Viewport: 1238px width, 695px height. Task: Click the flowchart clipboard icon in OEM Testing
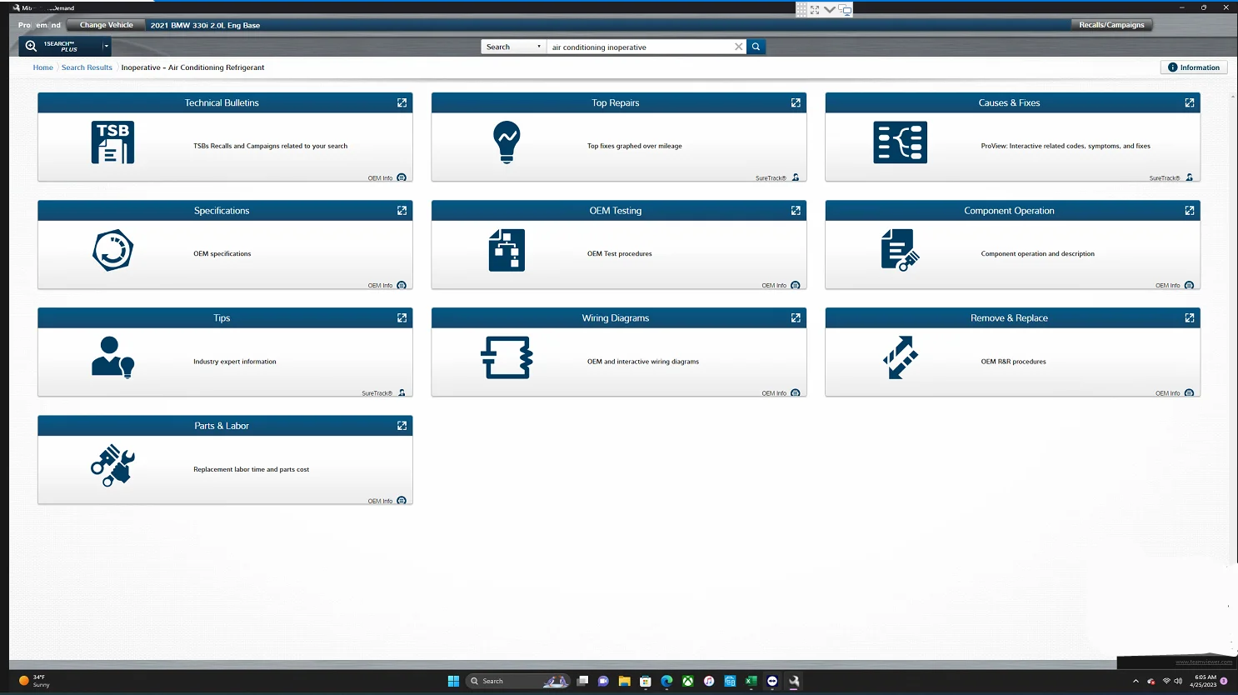click(507, 250)
